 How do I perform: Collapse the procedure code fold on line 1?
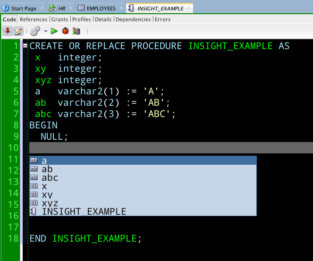click(25, 46)
